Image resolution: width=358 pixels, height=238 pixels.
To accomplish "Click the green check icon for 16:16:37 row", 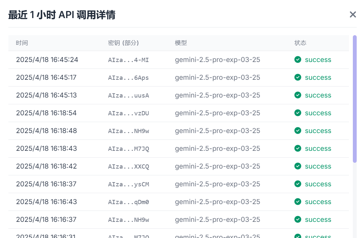I will click(x=298, y=219).
